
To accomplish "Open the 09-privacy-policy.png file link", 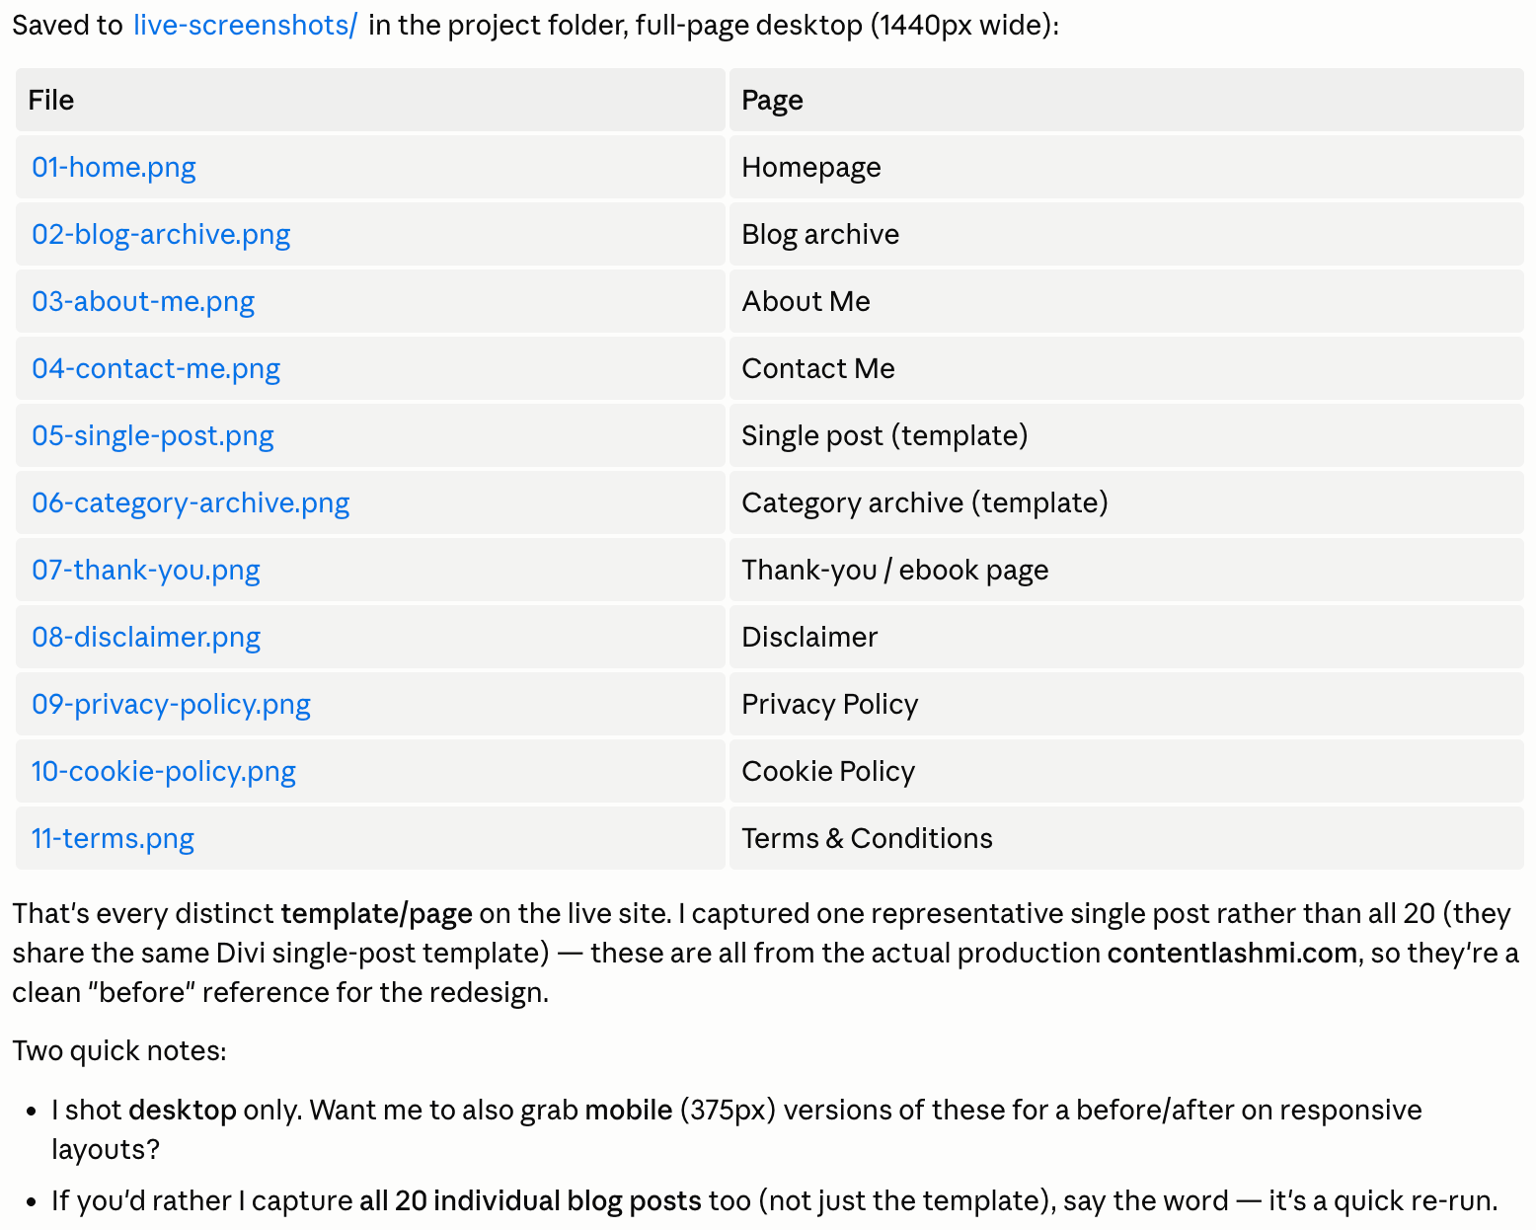I will (x=171, y=704).
